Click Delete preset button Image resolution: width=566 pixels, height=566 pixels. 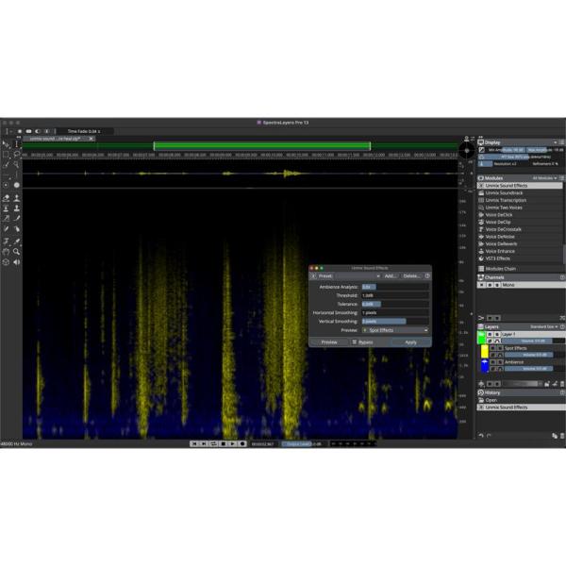(411, 276)
